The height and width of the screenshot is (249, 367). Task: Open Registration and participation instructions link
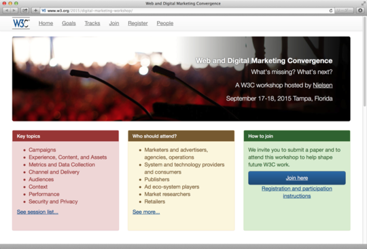pos(297,192)
